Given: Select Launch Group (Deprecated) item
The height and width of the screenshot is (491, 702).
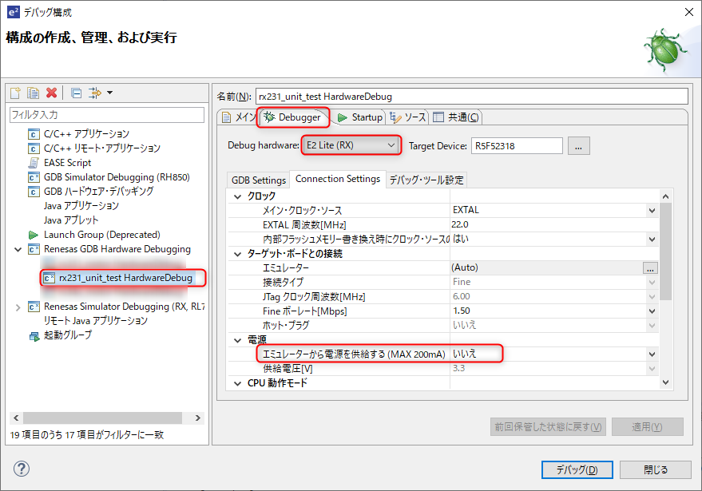Looking at the screenshot, I should [x=101, y=235].
